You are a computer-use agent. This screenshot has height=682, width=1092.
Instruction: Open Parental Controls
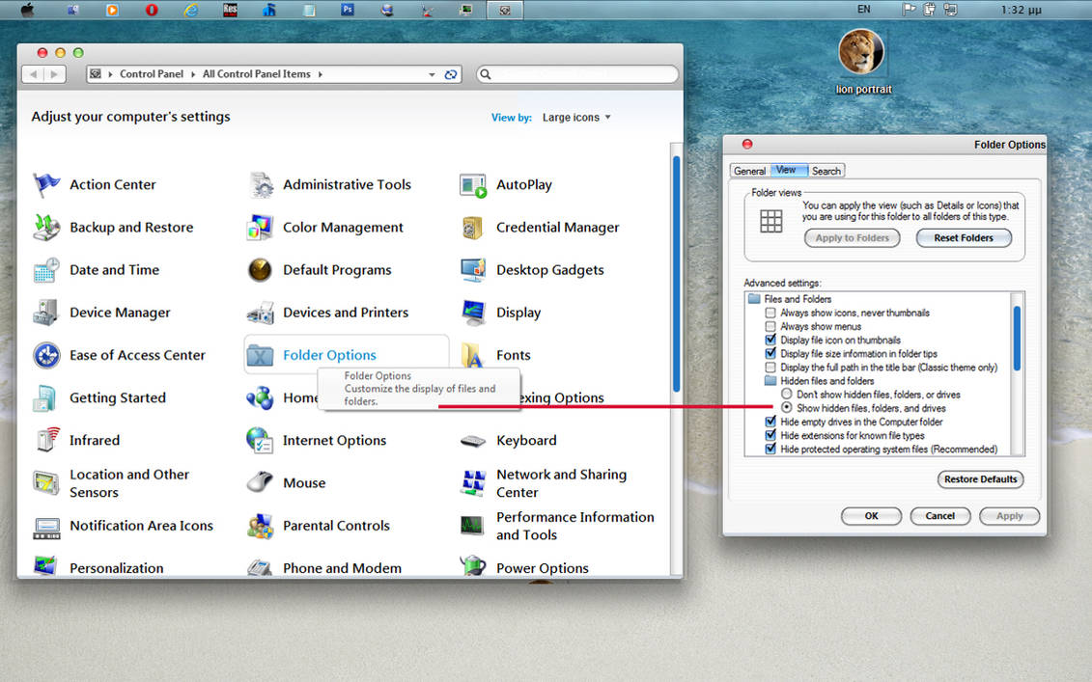point(335,526)
